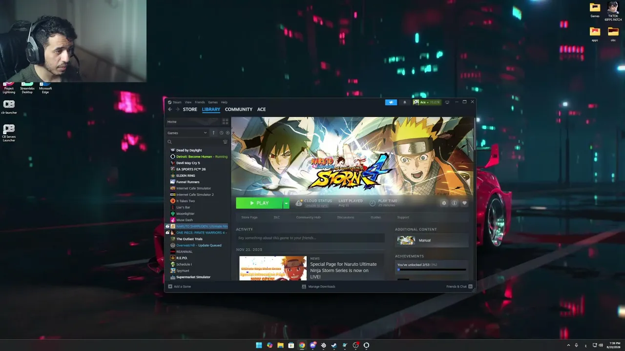
Task: Open the View menu
Action: [188, 102]
